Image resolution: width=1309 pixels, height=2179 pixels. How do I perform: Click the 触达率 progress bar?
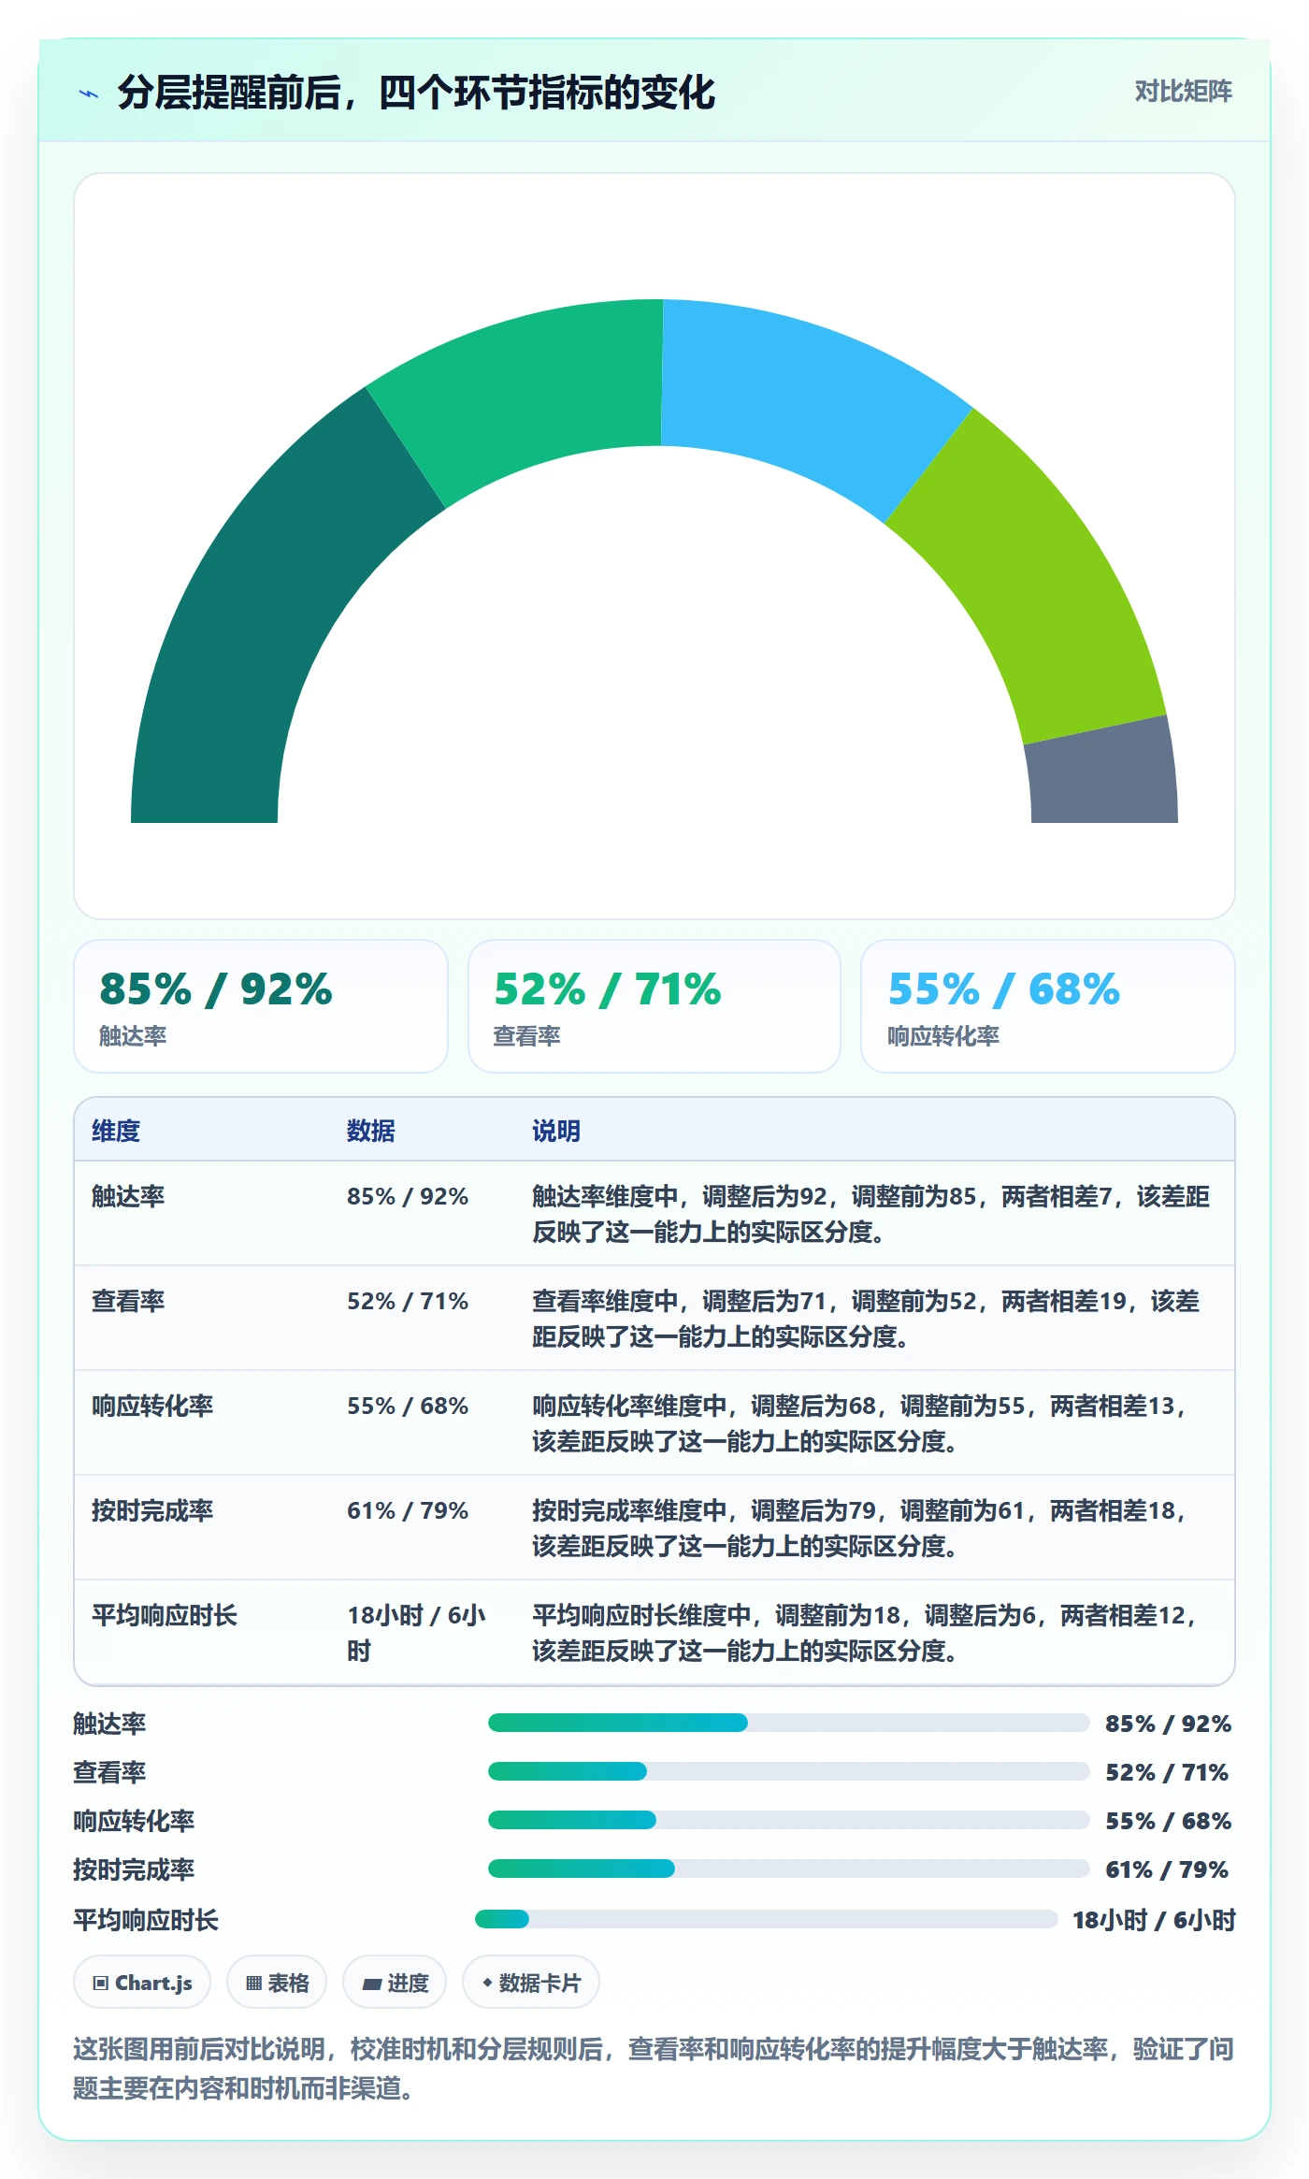tap(788, 1723)
